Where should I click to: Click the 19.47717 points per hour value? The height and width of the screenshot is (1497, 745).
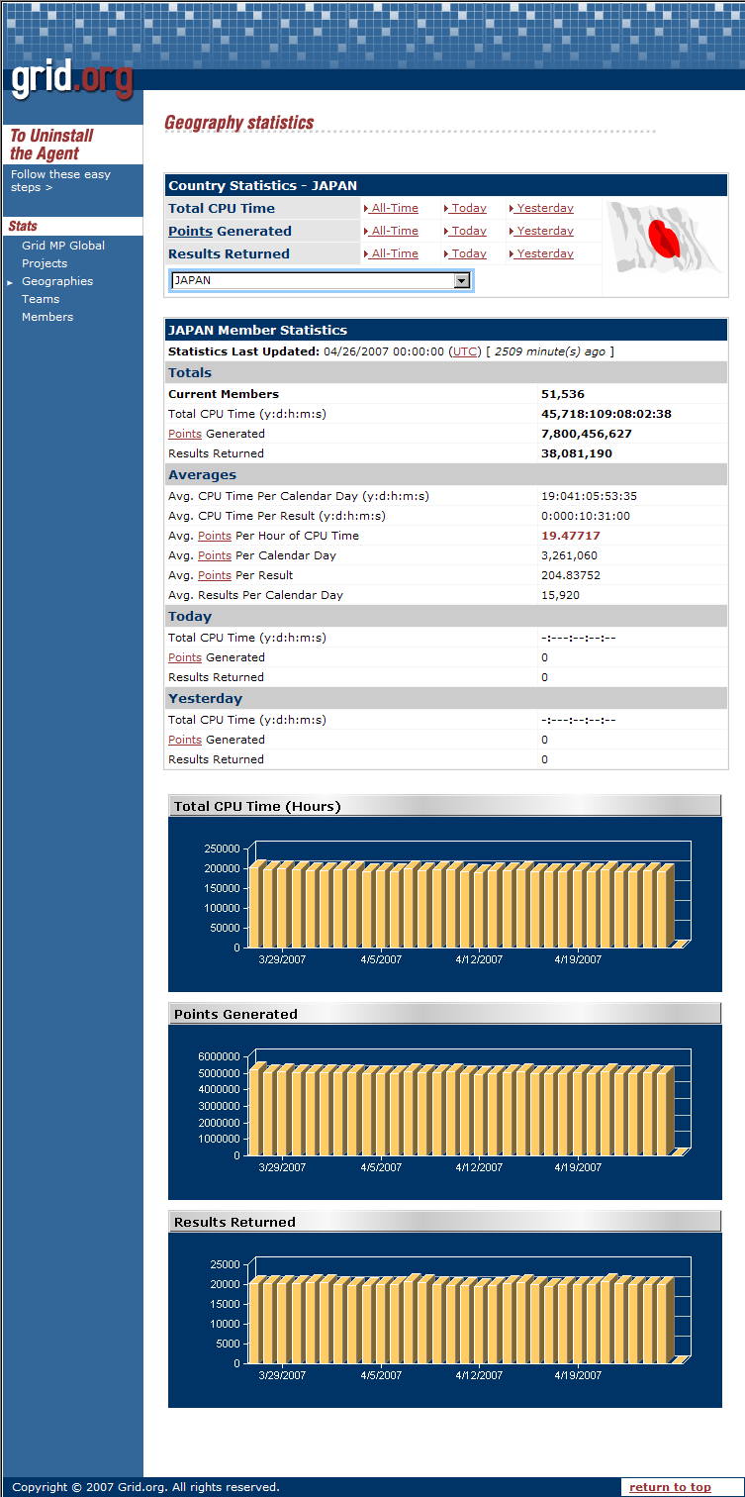571,536
